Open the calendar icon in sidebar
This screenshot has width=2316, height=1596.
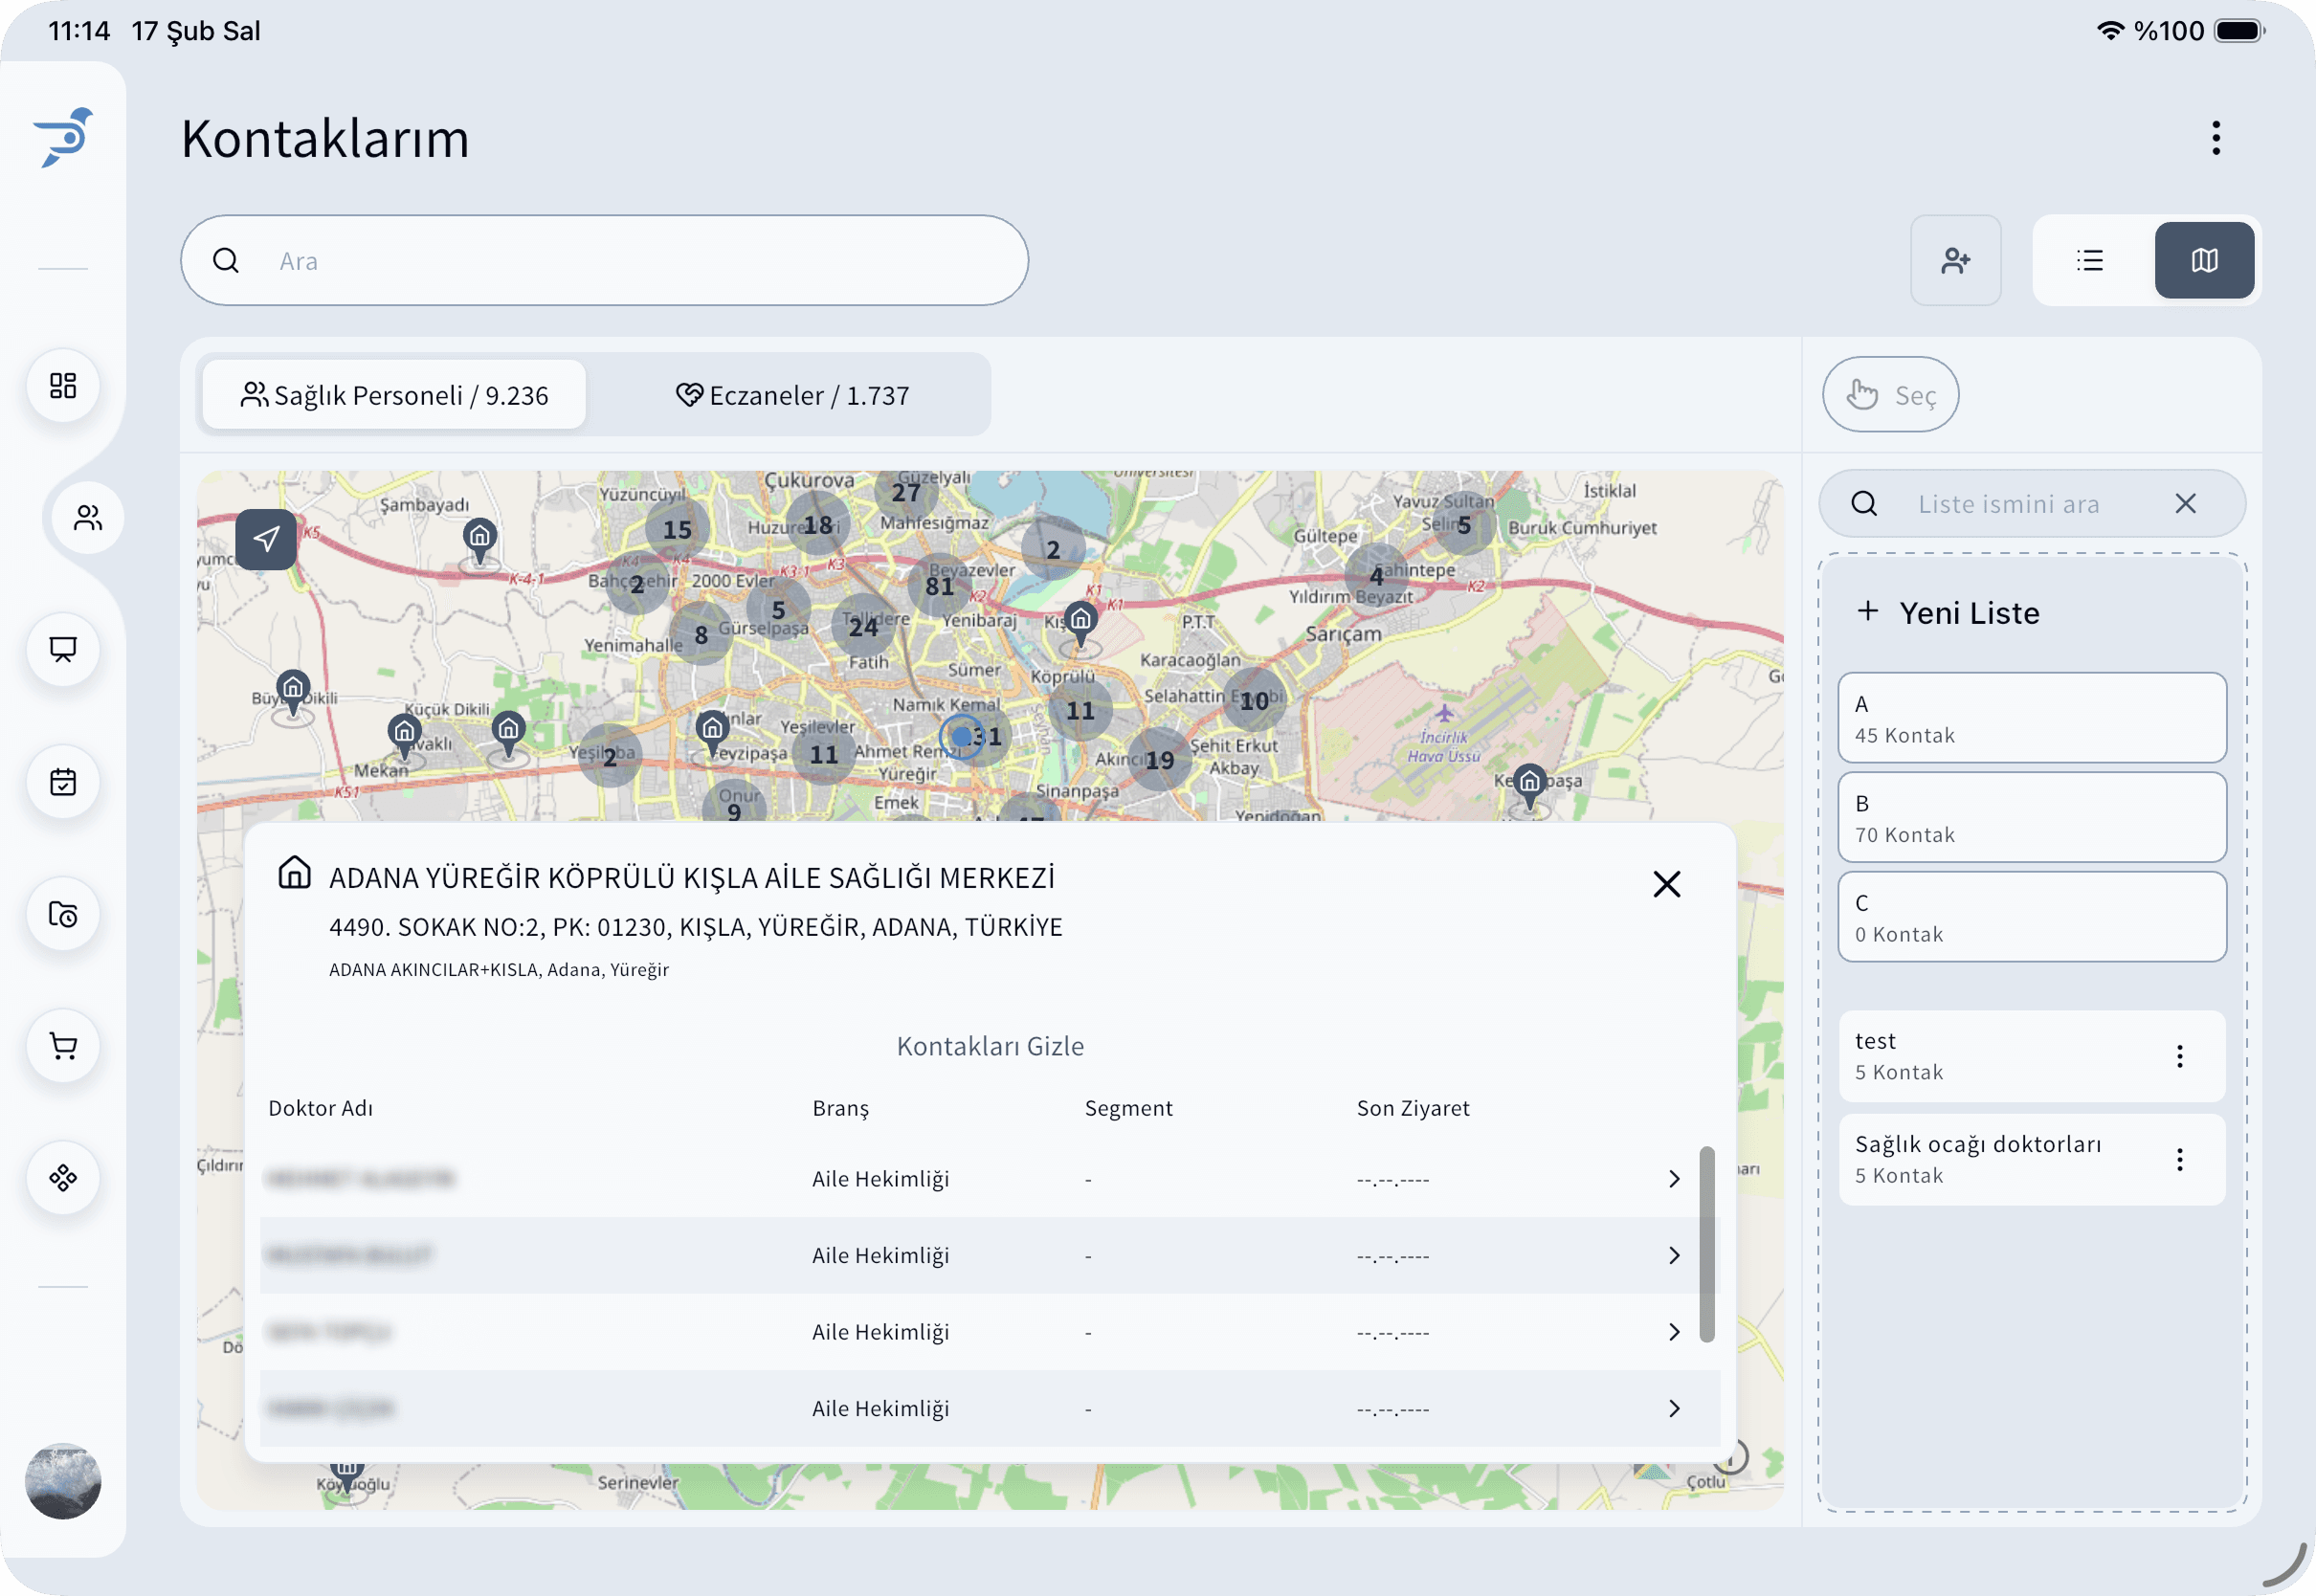tap(63, 782)
